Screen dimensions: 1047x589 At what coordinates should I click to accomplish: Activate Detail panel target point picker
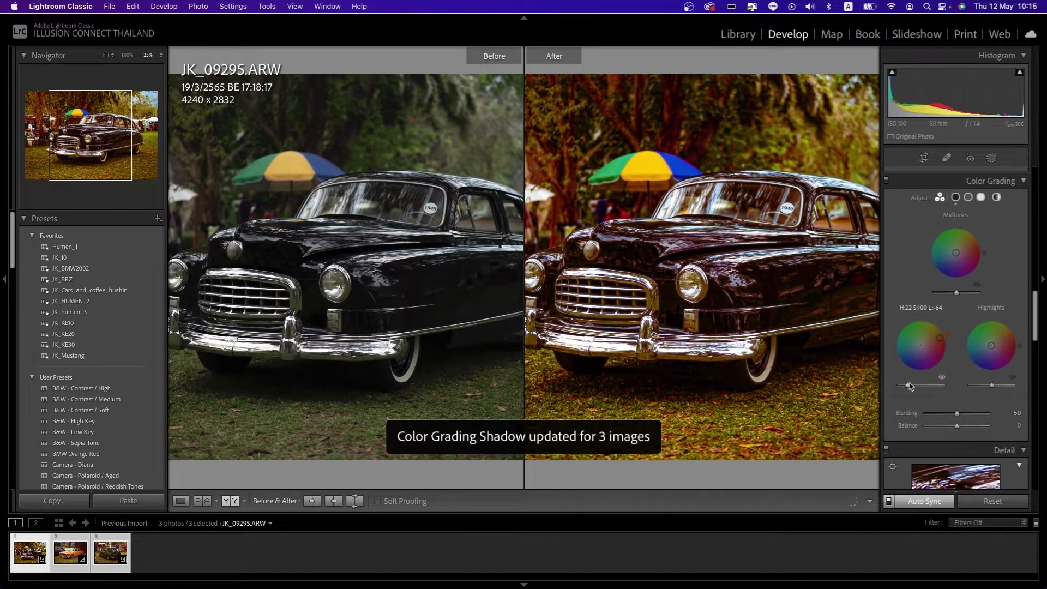click(x=893, y=467)
